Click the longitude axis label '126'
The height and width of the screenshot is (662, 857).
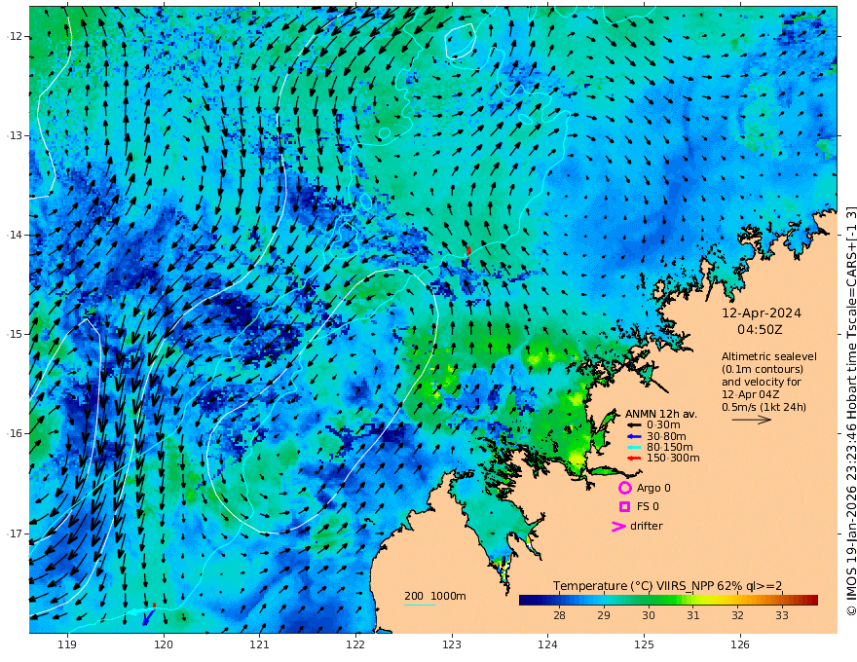(740, 644)
